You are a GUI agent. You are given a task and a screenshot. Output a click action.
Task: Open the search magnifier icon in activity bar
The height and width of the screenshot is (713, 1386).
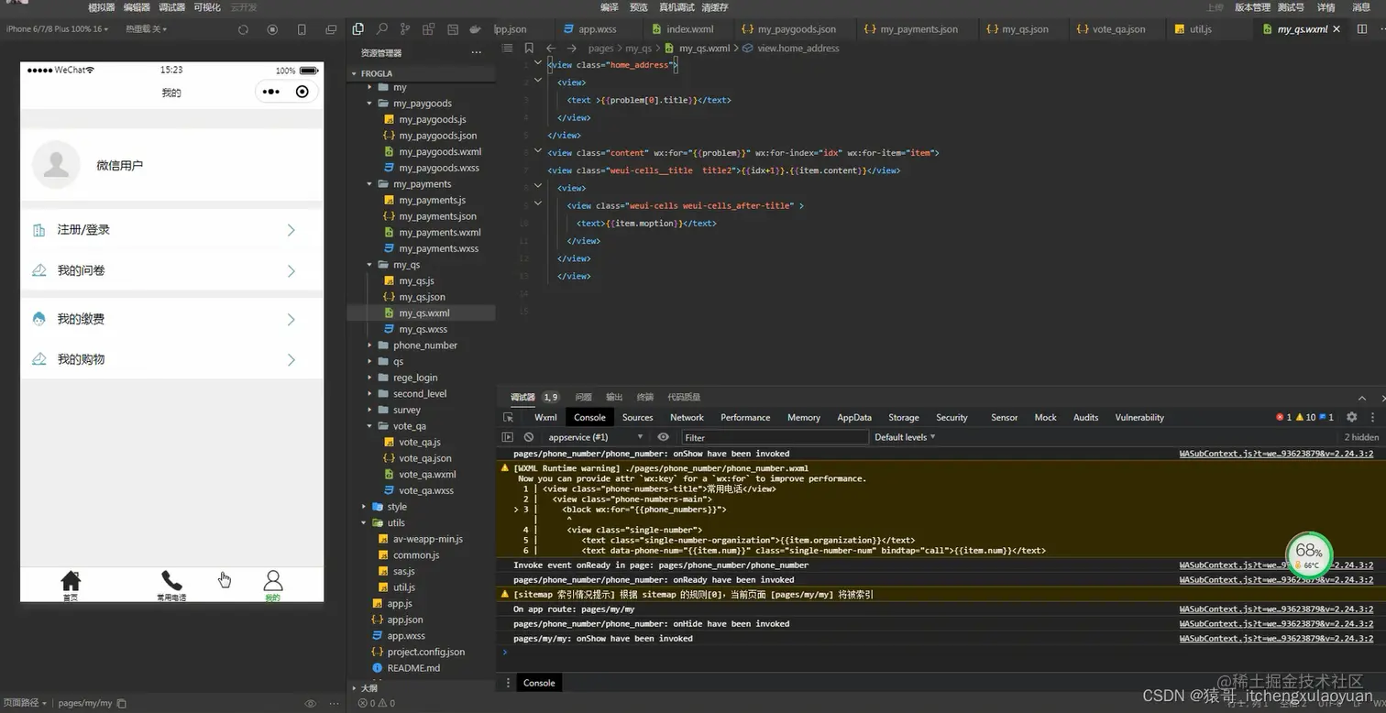pyautogui.click(x=382, y=29)
